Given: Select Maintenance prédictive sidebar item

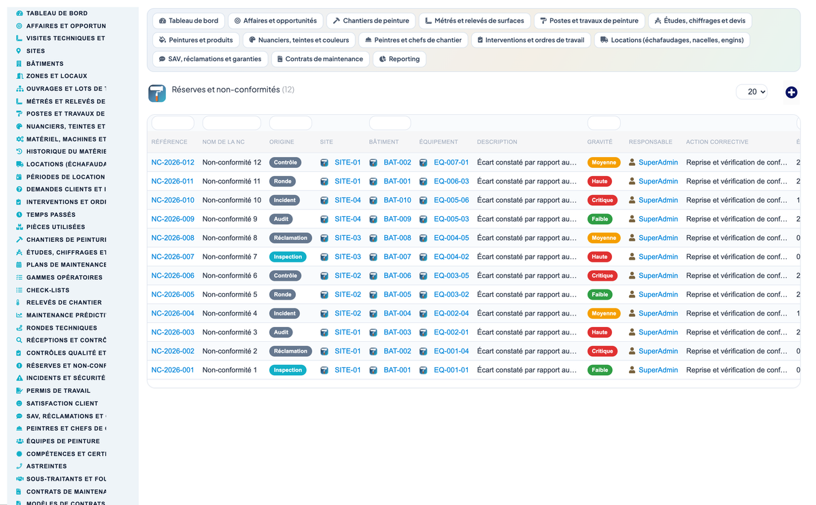Looking at the screenshot, I should (x=61, y=315).
